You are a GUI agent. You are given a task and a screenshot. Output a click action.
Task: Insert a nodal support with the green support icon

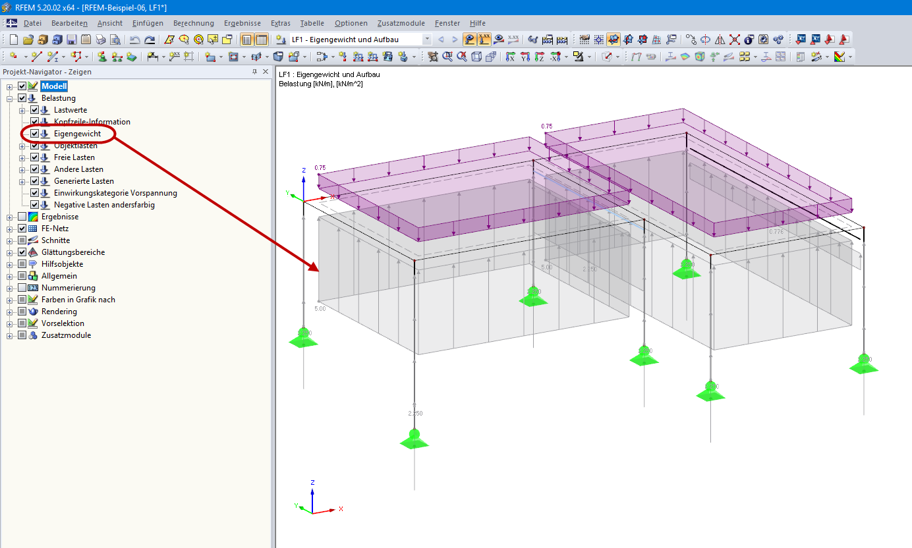pos(101,57)
